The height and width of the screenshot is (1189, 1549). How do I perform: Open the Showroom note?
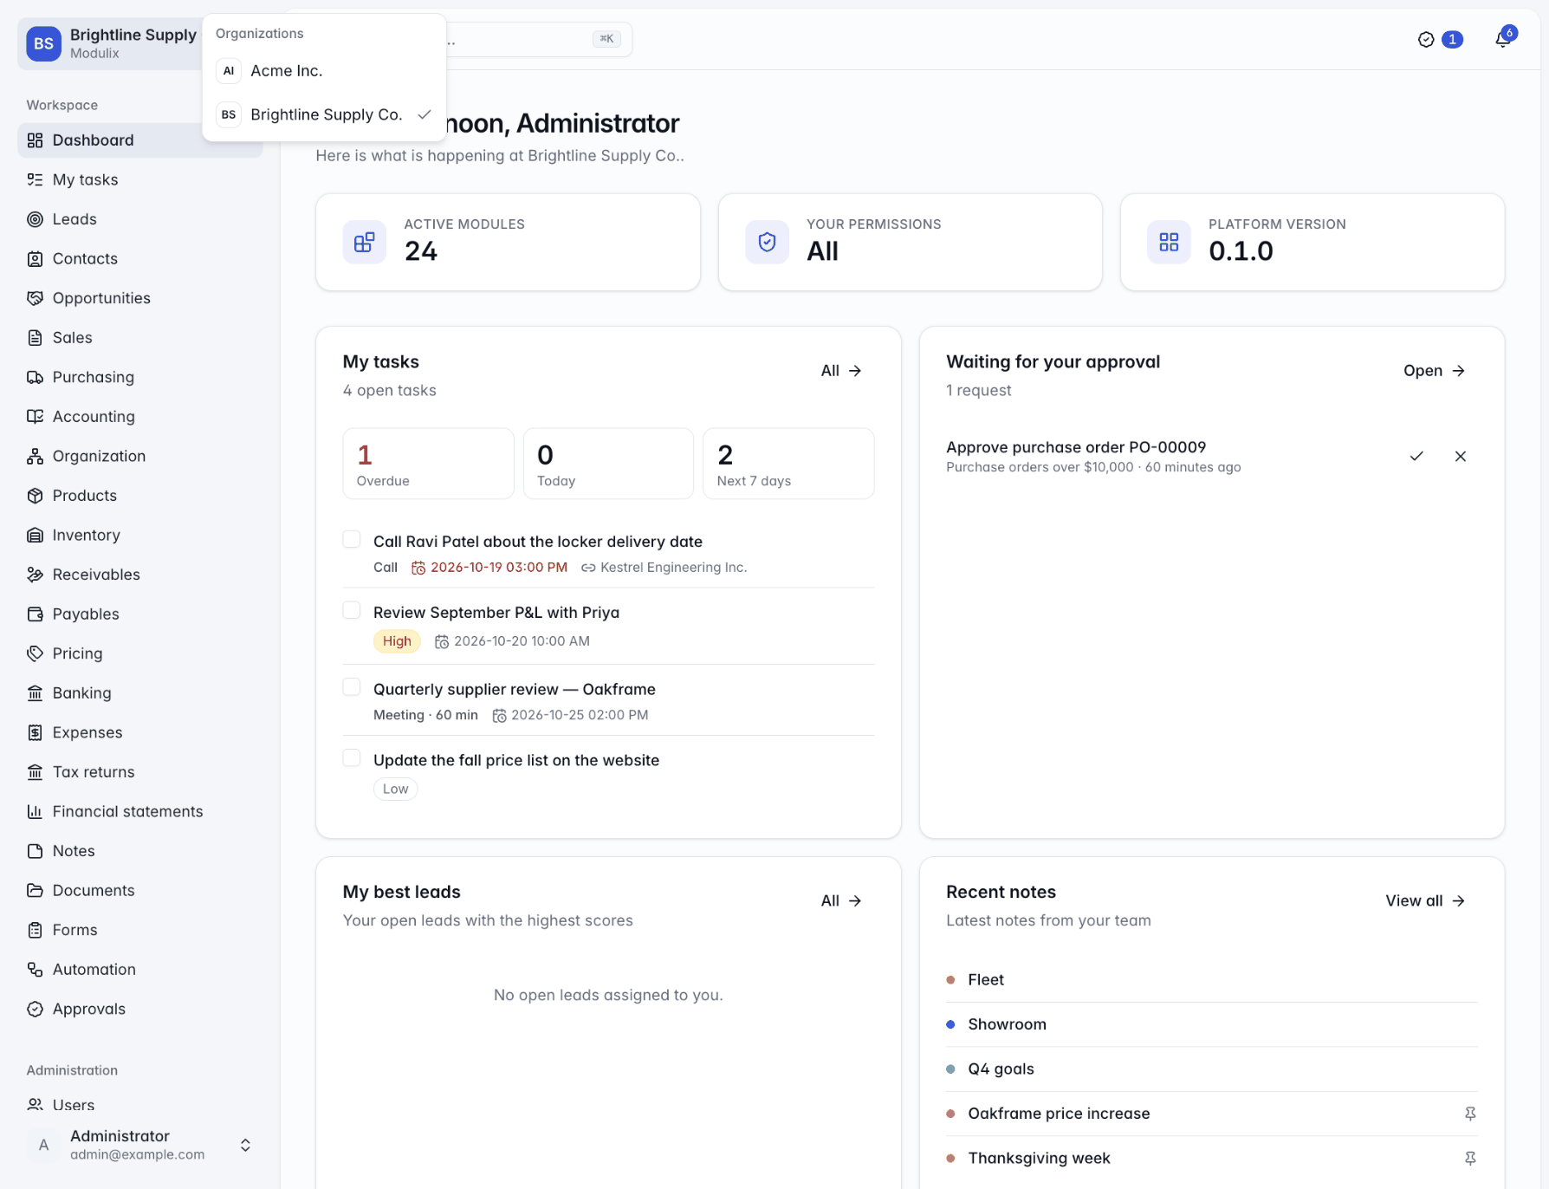pos(1211,1024)
